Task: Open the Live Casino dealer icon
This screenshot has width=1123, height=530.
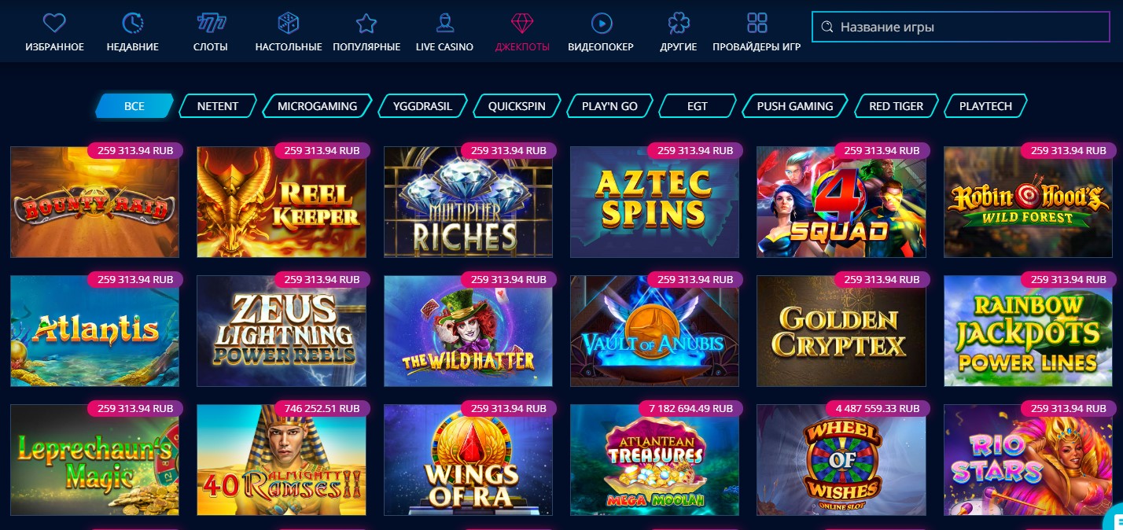Action: [x=444, y=22]
